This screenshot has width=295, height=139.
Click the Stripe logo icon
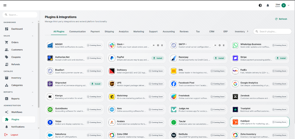pos(235,58)
